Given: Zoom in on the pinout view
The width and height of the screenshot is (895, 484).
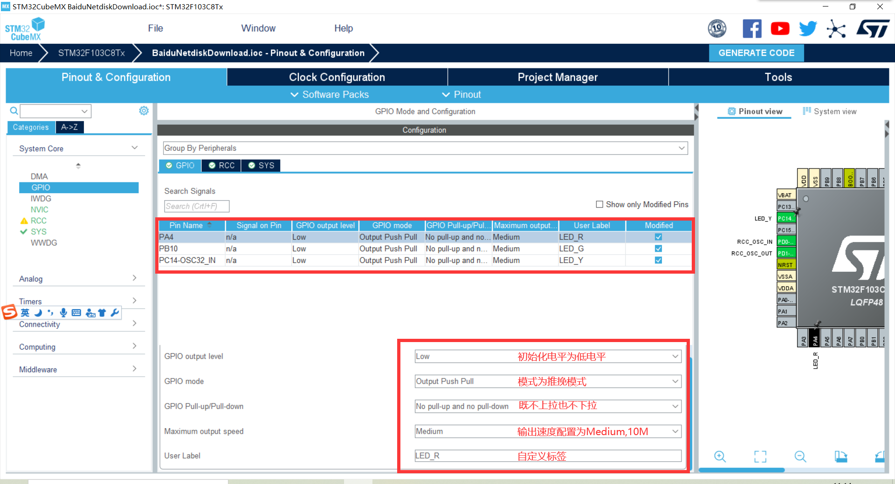Looking at the screenshot, I should [x=720, y=457].
